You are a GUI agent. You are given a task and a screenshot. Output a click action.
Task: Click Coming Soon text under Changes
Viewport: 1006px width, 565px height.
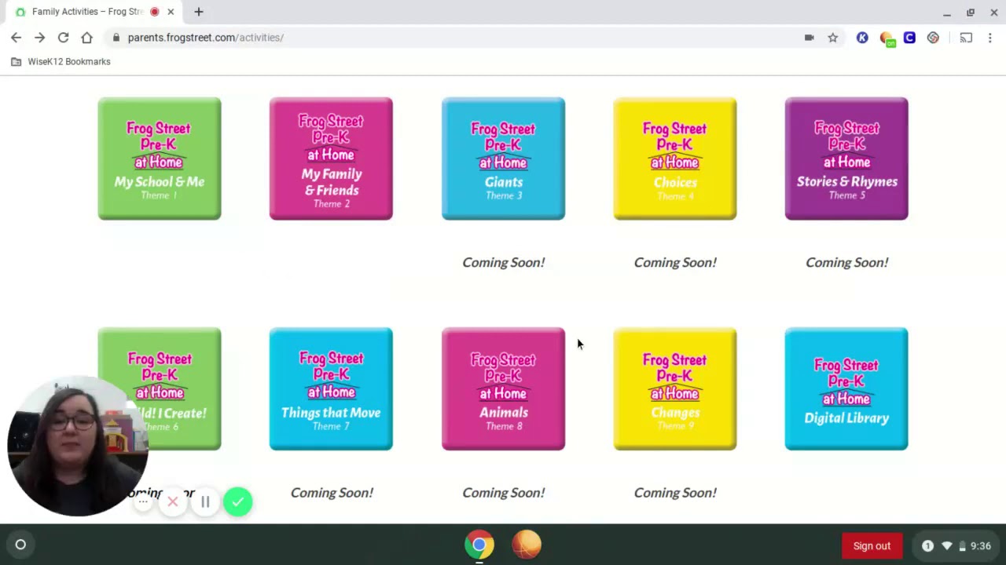(675, 493)
